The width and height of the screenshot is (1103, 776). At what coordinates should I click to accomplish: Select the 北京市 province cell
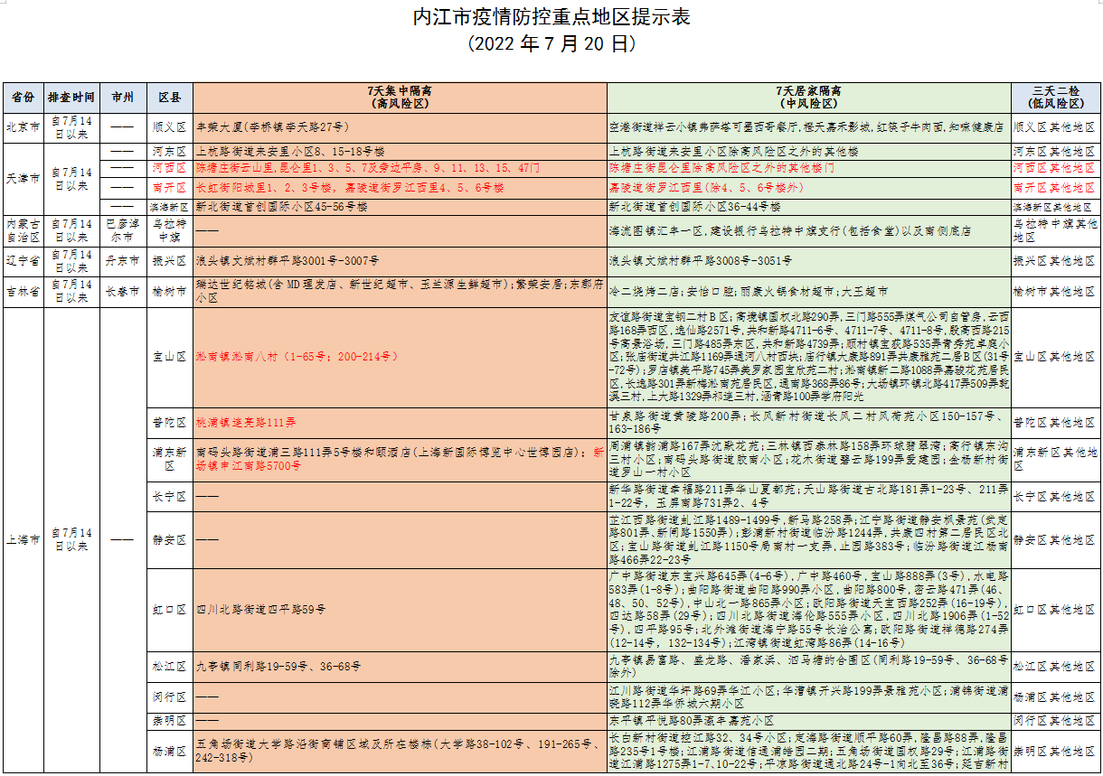point(24,127)
